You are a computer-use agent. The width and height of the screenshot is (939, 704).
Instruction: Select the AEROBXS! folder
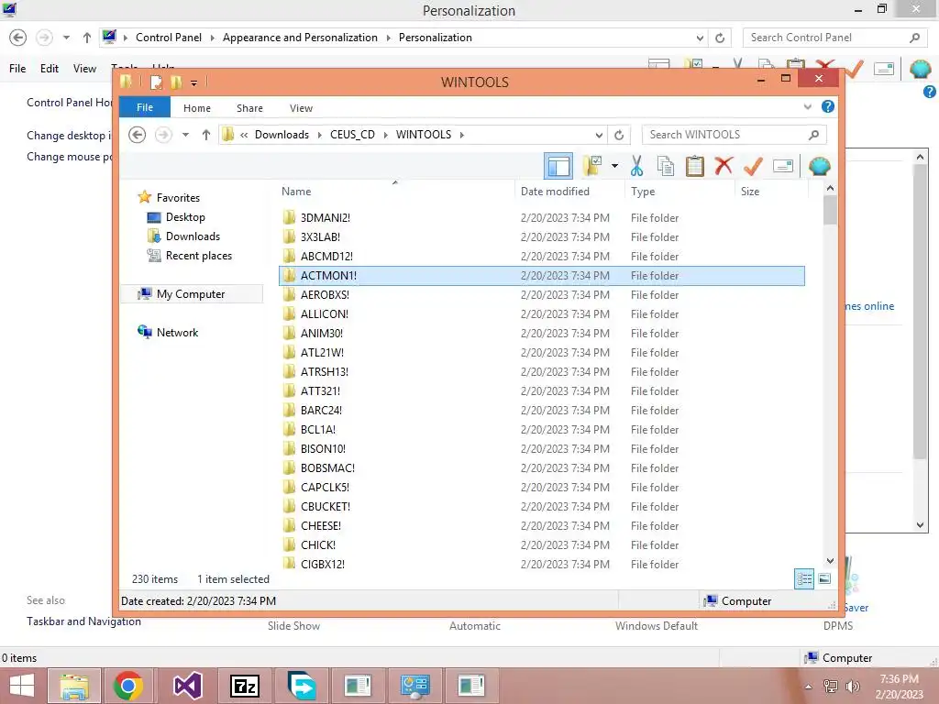pos(541,295)
